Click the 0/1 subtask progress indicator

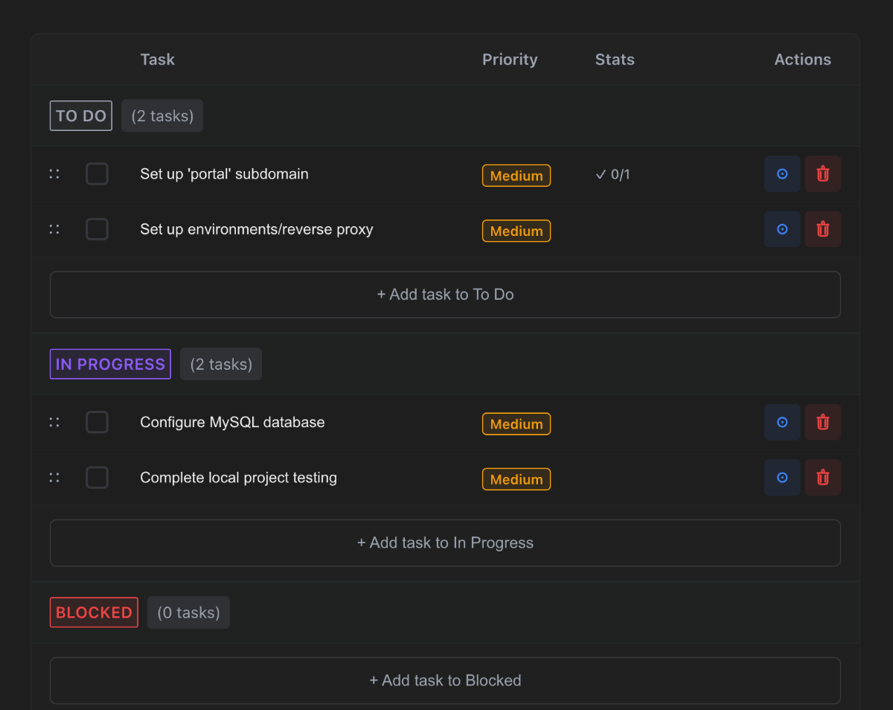(612, 174)
